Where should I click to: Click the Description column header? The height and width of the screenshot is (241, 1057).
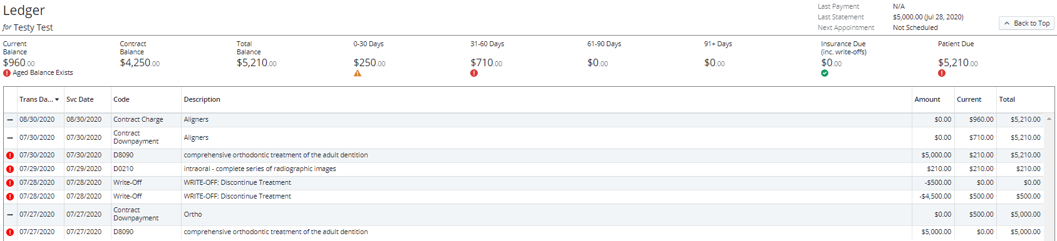(x=202, y=100)
